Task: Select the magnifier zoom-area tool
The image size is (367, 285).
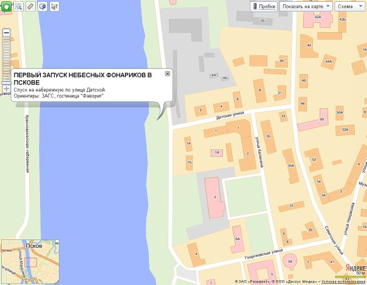Action: coord(18,6)
